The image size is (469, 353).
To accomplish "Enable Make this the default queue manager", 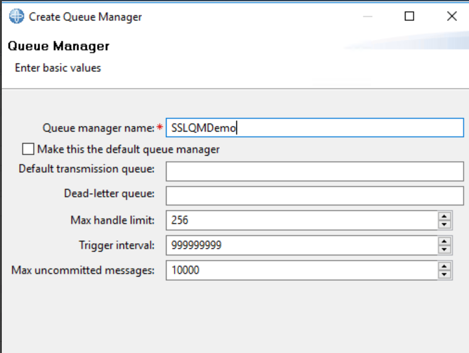I will click(x=28, y=149).
